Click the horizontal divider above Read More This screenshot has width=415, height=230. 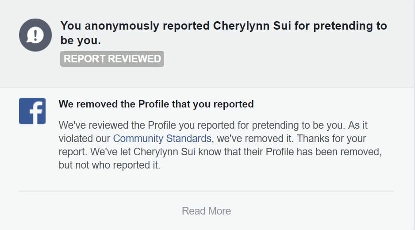click(206, 191)
